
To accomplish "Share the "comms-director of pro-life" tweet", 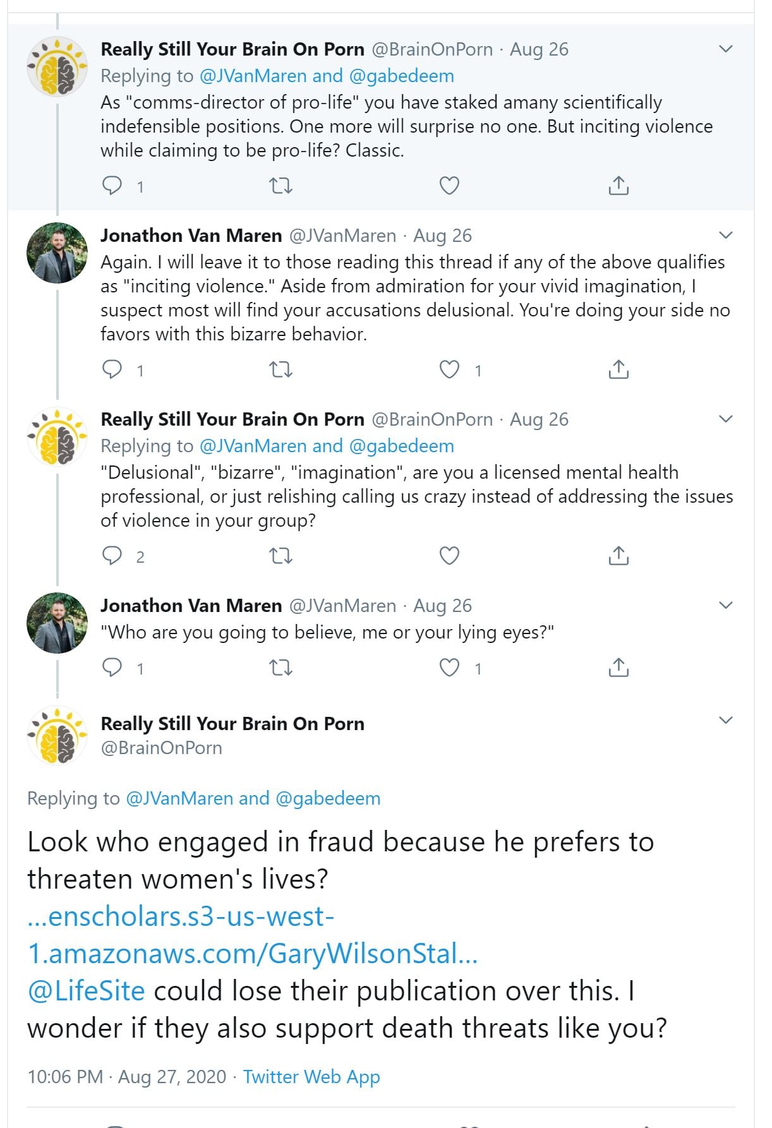I will (618, 186).
